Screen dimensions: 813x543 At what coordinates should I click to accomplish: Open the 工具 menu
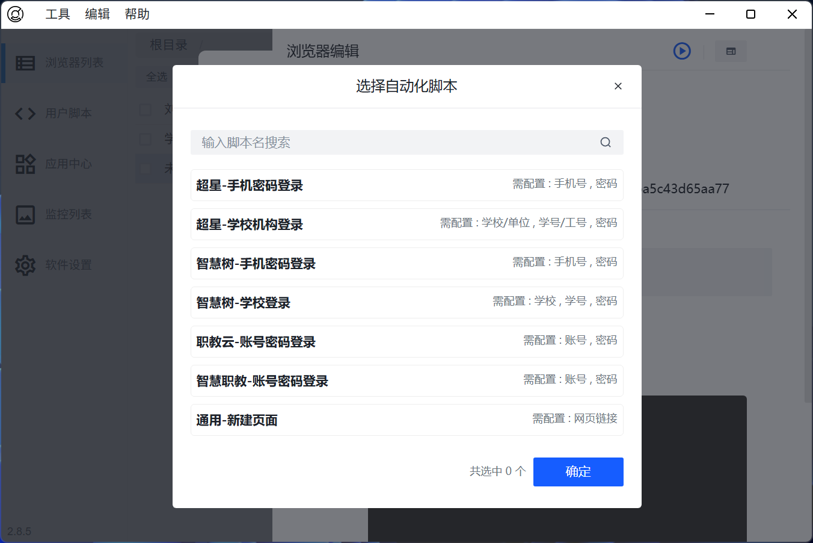pos(58,14)
